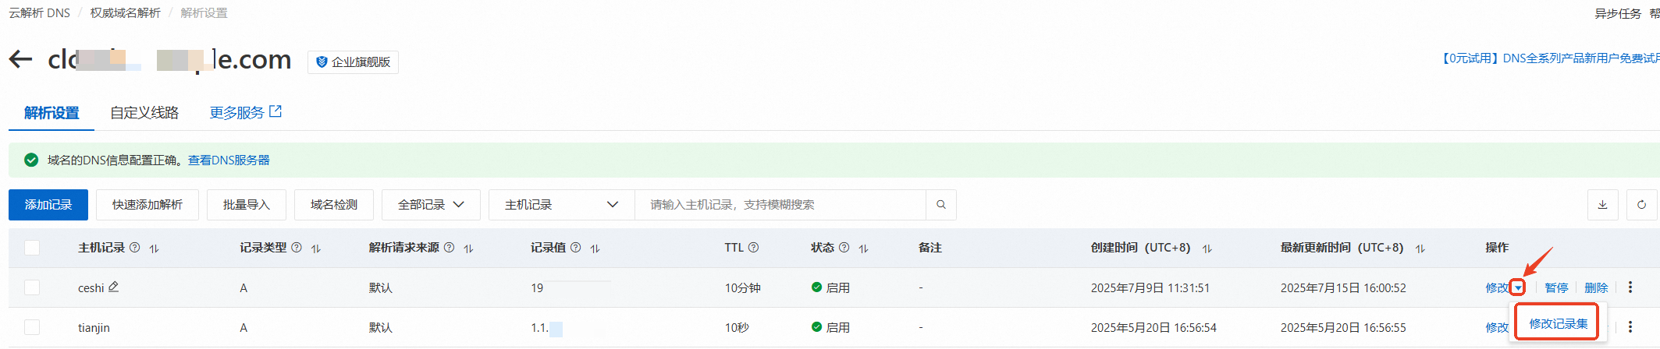Click the help icon beside 记录类型
1660x349 pixels.
(x=297, y=248)
